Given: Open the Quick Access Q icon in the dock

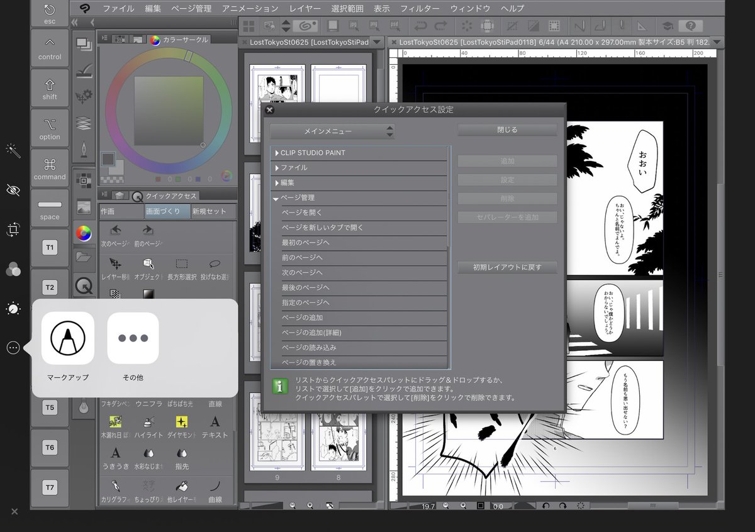Looking at the screenshot, I should 84,287.
